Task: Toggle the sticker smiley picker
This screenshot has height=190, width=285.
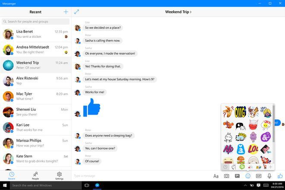Action: tap(248, 176)
